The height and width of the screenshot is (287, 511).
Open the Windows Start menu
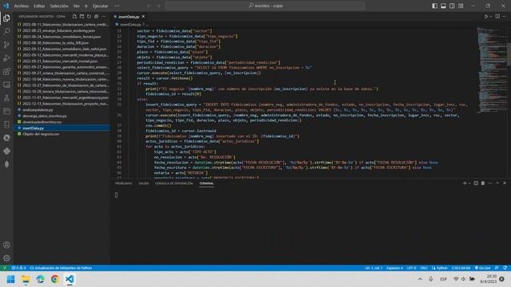tap(10, 279)
